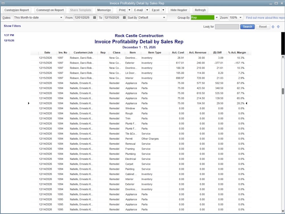Click inside the Look for search field
This screenshot has width=285, height=214.
(x=227, y=27)
